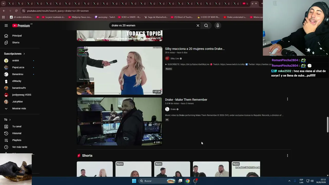Open 'GOD OF WAR PA...' bookmark

pos(208,17)
